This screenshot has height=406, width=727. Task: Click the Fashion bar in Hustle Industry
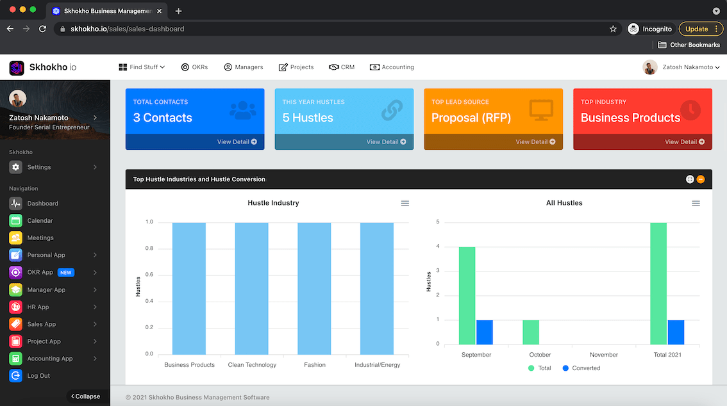tap(314, 288)
